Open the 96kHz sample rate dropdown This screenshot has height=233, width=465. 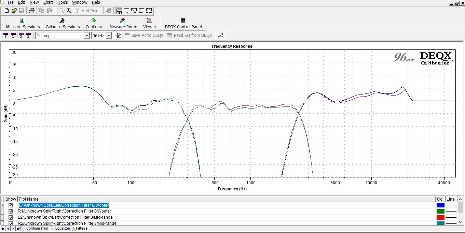click(109, 35)
